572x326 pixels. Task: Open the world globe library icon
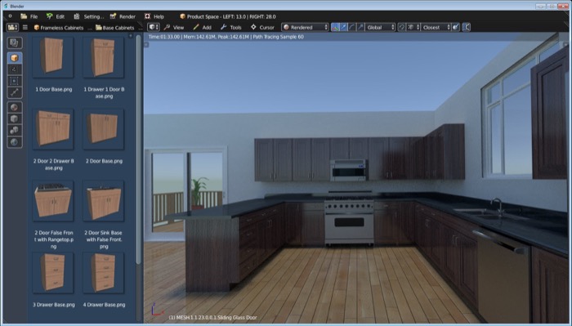tap(15, 142)
